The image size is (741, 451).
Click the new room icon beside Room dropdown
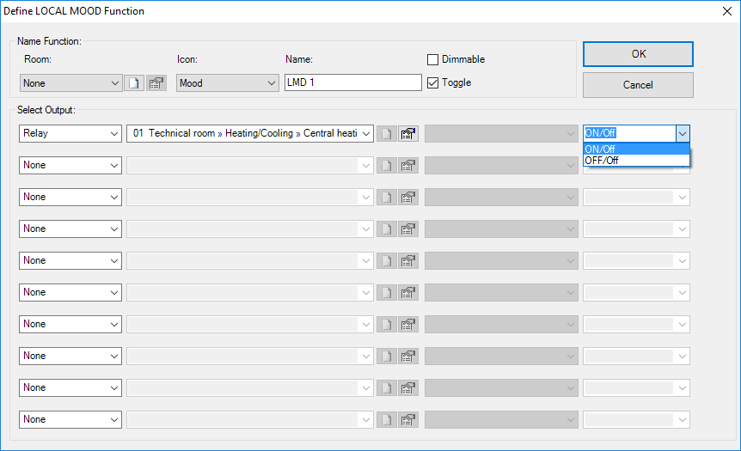coord(134,83)
